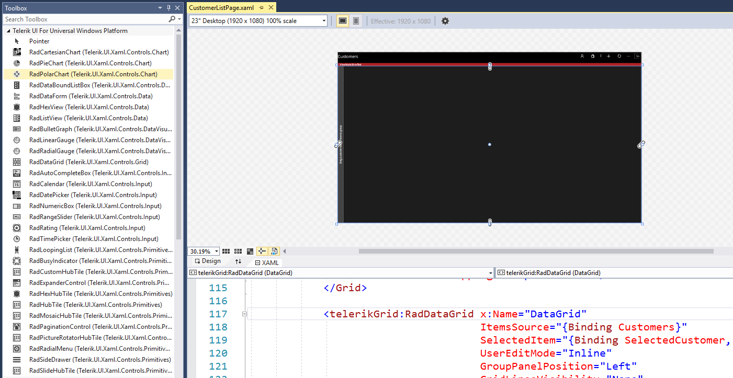Open the Toolbox window options dropdown
This screenshot has height=378, width=733.
(160, 8)
